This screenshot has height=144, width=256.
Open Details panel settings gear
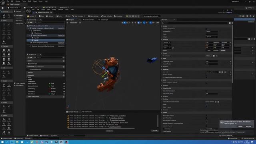(232, 23)
